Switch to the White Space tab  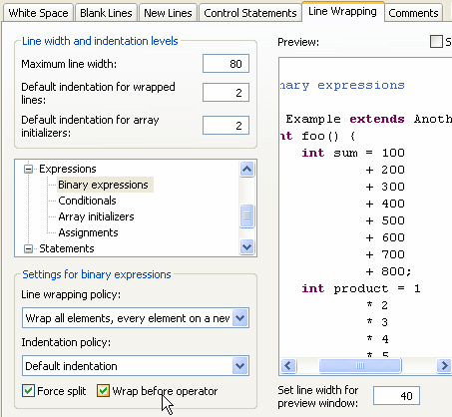38,13
